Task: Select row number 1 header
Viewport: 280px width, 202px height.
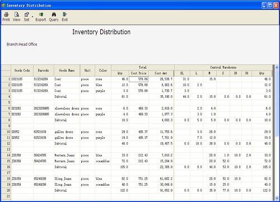Action: pos(6,79)
